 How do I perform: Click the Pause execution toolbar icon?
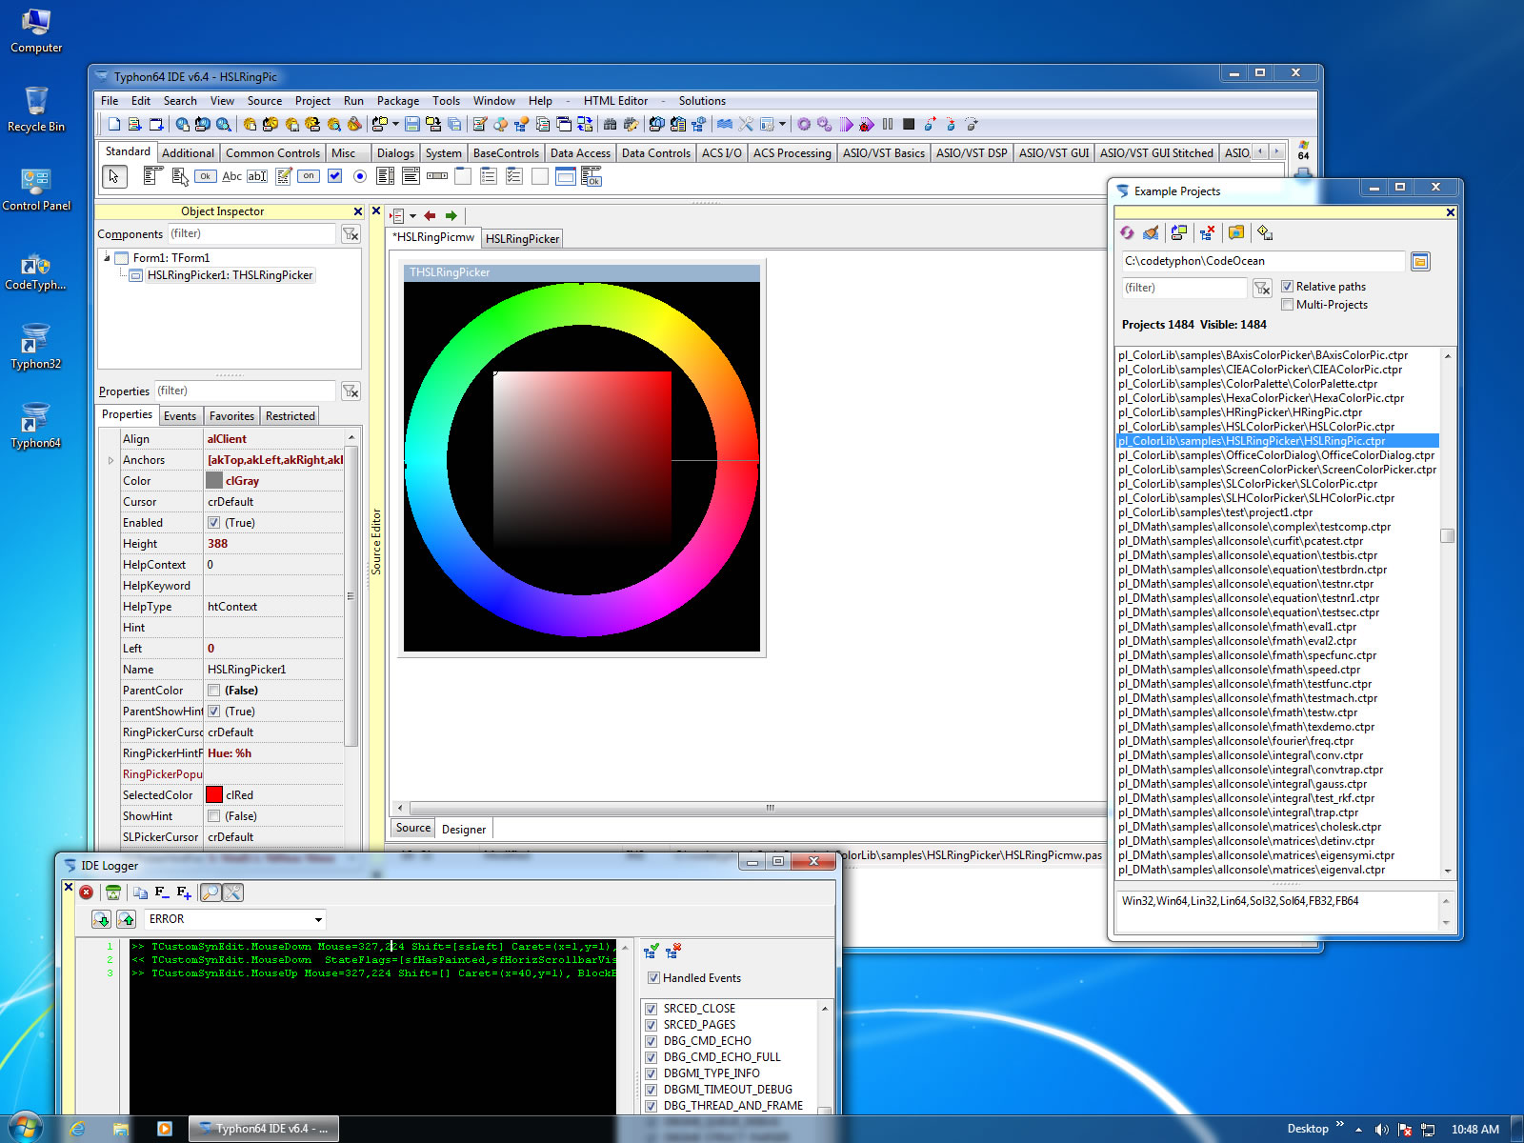pyautogui.click(x=888, y=124)
